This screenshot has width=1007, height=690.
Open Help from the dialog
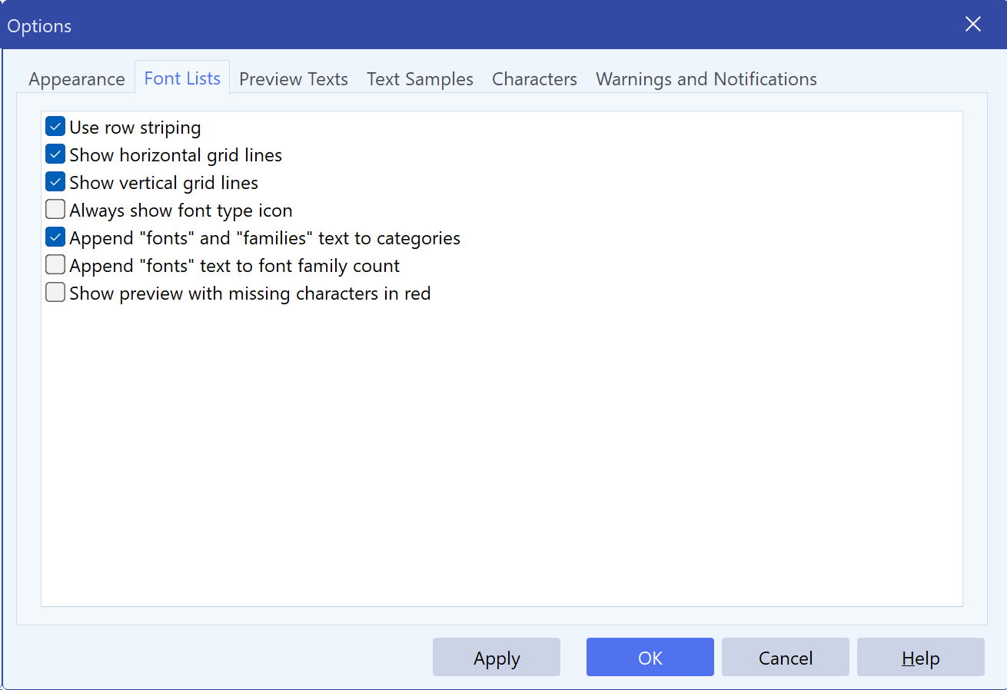920,658
